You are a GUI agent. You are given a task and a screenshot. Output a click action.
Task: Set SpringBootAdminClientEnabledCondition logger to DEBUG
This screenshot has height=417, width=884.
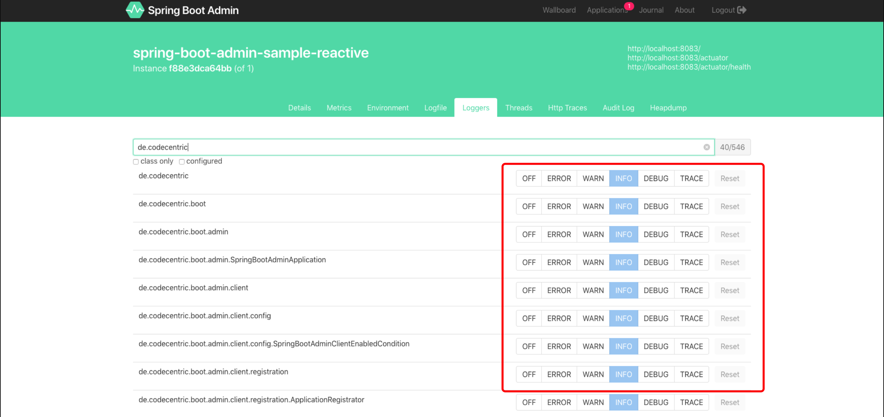point(656,347)
